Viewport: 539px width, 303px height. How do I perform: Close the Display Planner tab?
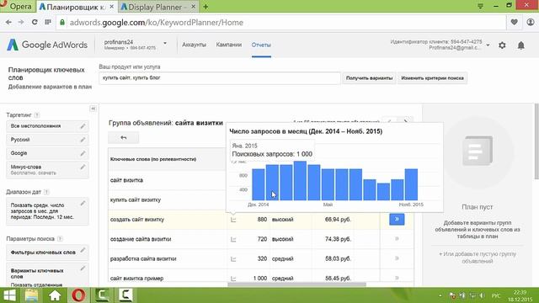click(194, 6)
